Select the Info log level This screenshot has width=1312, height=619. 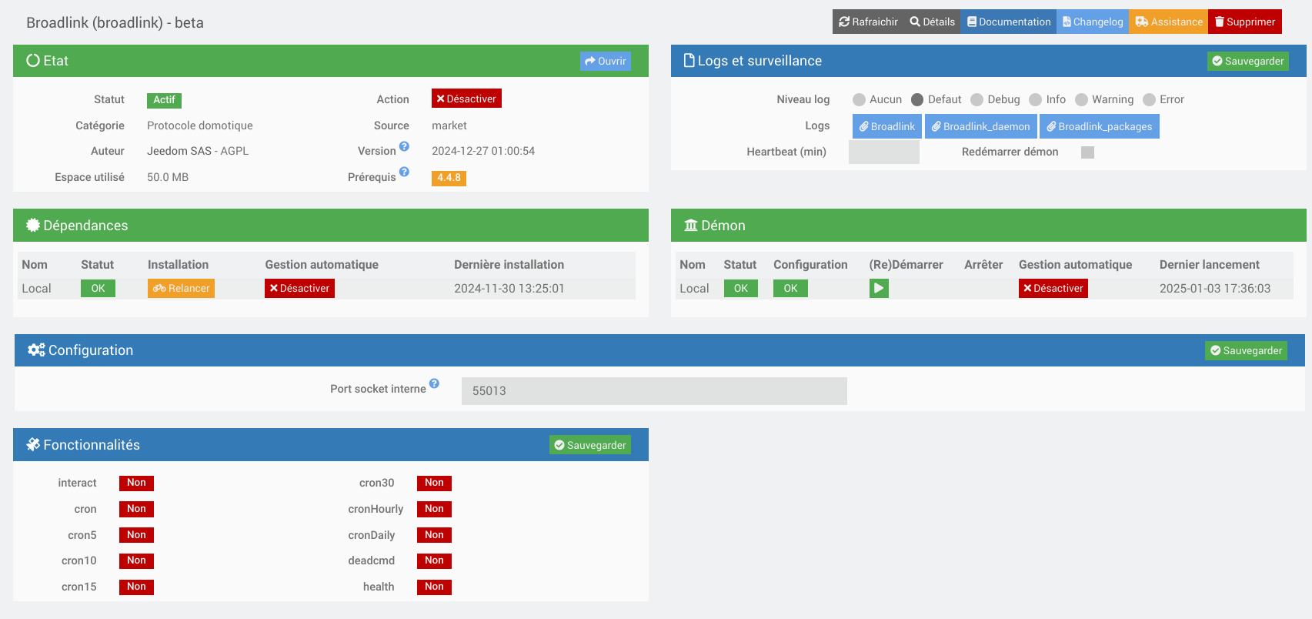tap(1036, 99)
